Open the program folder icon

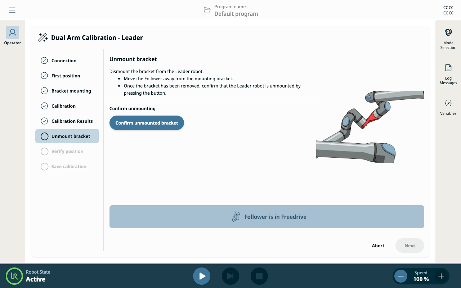(207, 10)
